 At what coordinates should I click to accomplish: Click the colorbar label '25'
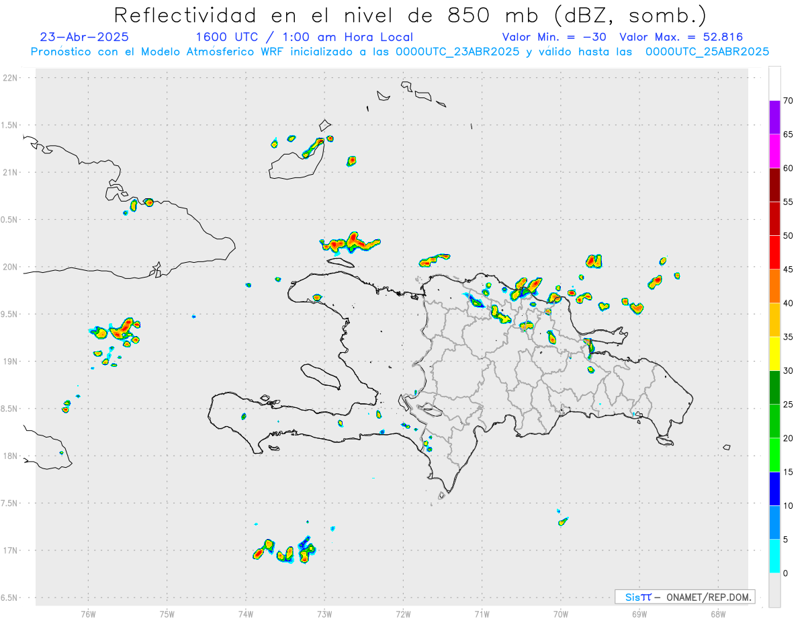point(788,405)
